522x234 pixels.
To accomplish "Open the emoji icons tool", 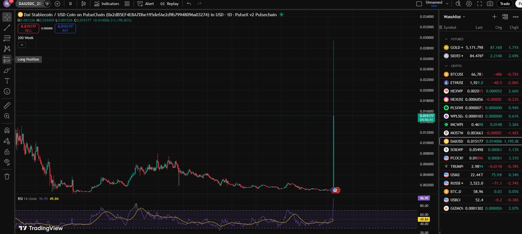I will [x=7, y=91].
